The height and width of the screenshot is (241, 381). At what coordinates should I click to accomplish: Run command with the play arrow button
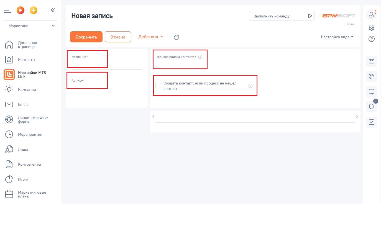[x=310, y=16]
